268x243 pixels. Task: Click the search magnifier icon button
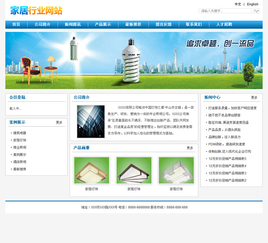pos(257,11)
